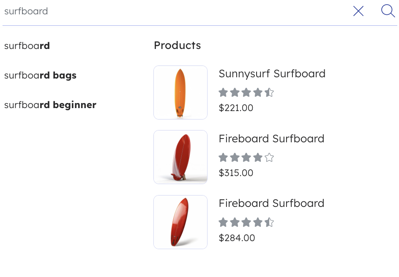
Task: Open the Sunnysurf Surfboard product title
Action: [x=272, y=73]
